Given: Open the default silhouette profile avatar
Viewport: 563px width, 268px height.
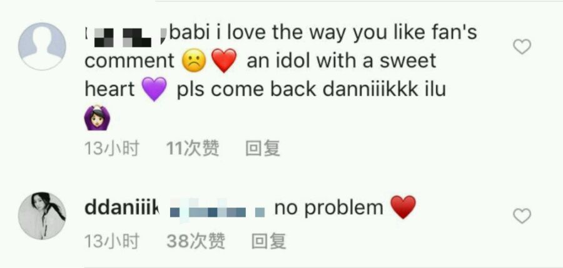Looking at the screenshot, I should tap(42, 46).
